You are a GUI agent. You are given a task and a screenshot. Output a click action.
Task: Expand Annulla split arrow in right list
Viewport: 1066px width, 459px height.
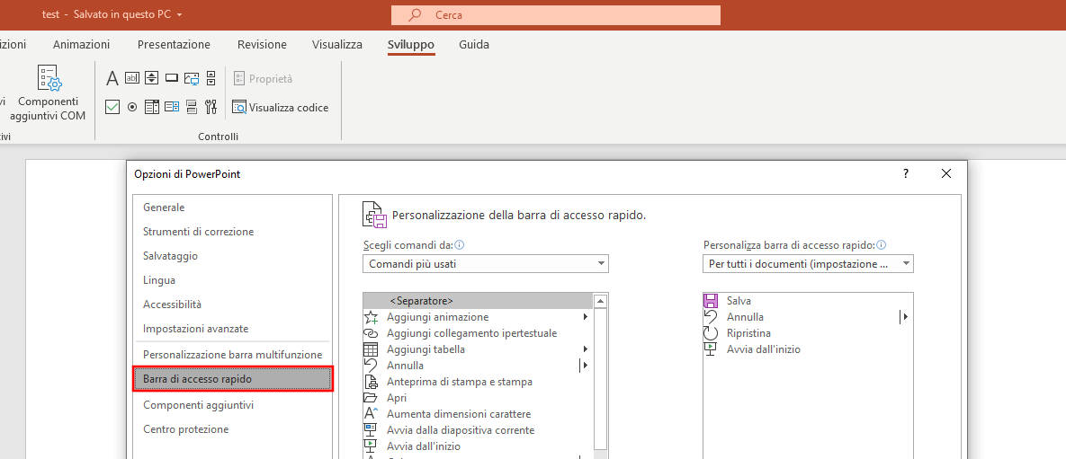905,316
